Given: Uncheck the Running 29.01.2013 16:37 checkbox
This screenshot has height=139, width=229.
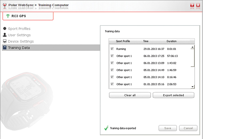Looking at the screenshot, I should (x=112, y=49).
